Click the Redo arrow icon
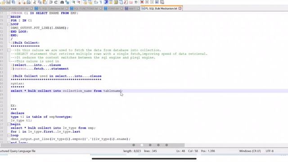The height and width of the screenshot is (162, 288). pos(56,2)
